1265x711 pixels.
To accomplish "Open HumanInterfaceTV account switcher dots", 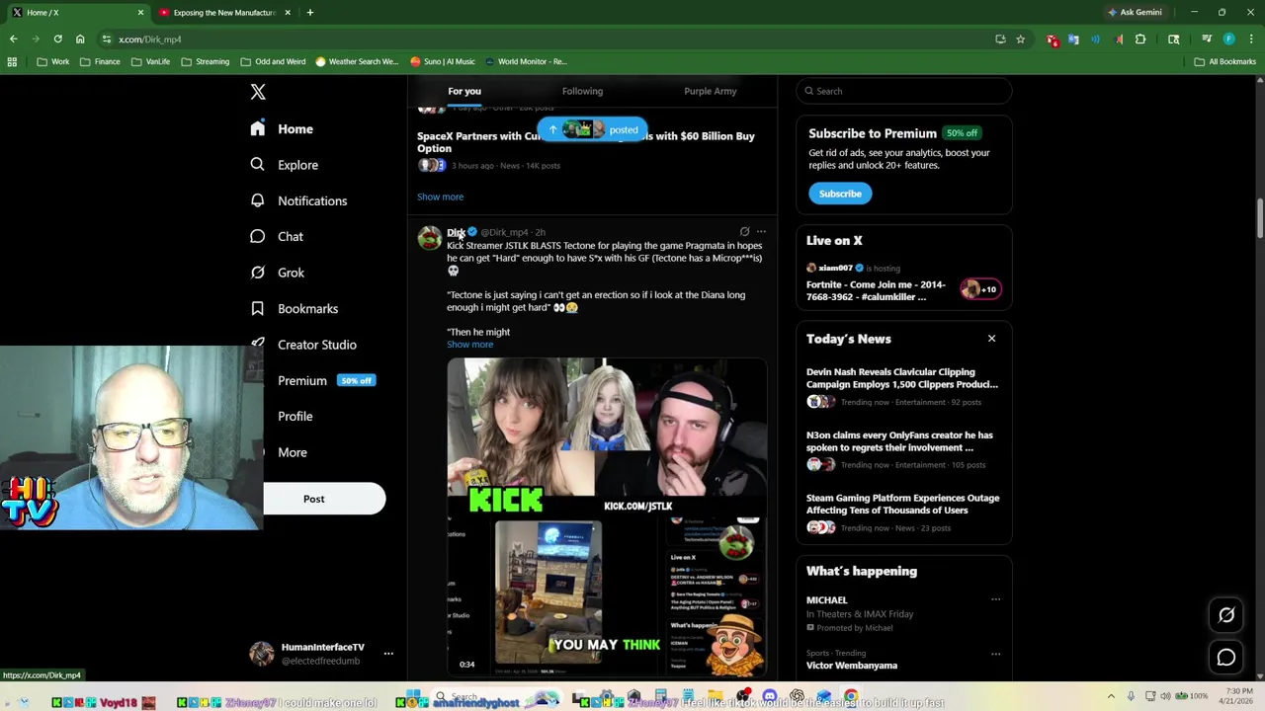I will click(388, 654).
